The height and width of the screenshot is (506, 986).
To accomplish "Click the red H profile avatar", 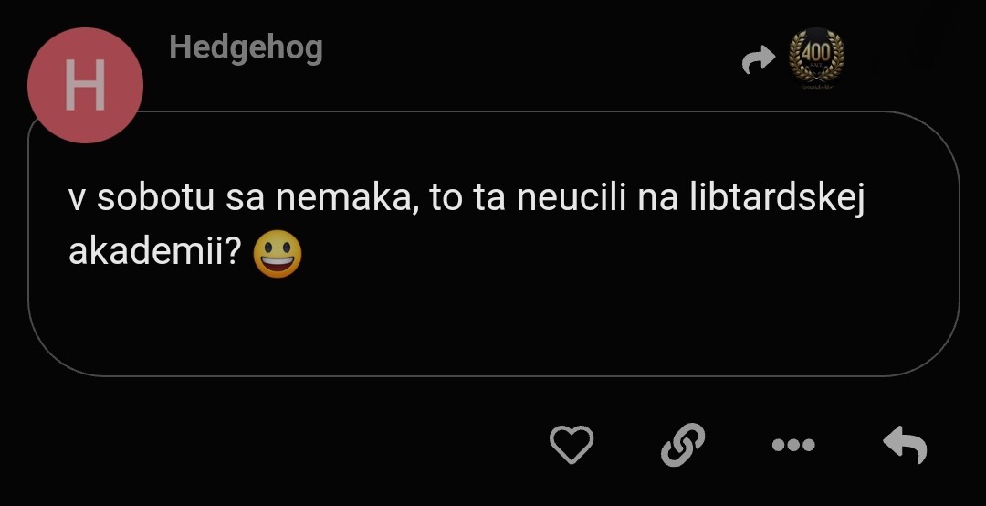I will pyautogui.click(x=86, y=86).
